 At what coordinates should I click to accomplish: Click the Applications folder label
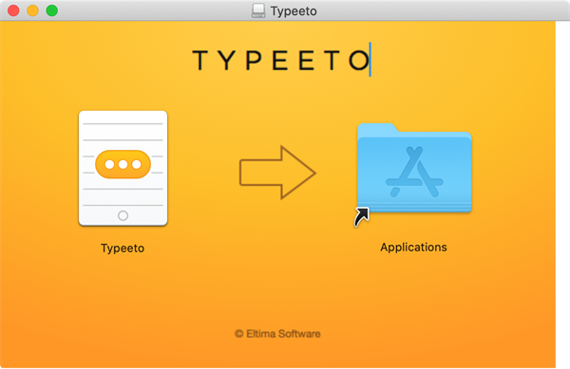point(413,247)
